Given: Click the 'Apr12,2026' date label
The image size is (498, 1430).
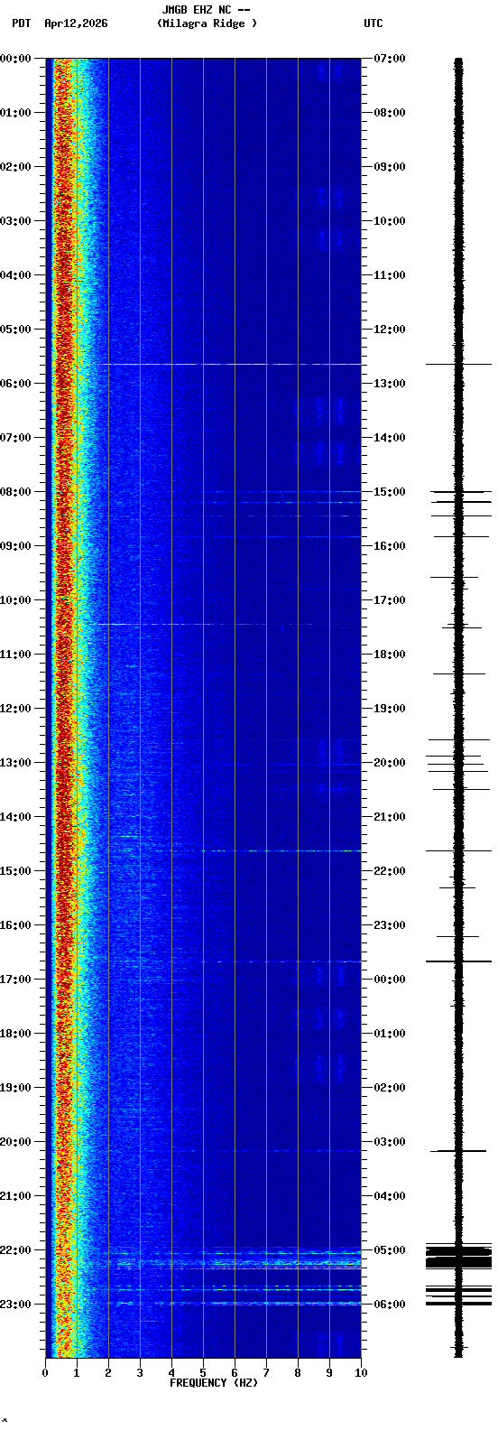Looking at the screenshot, I should click(76, 23).
